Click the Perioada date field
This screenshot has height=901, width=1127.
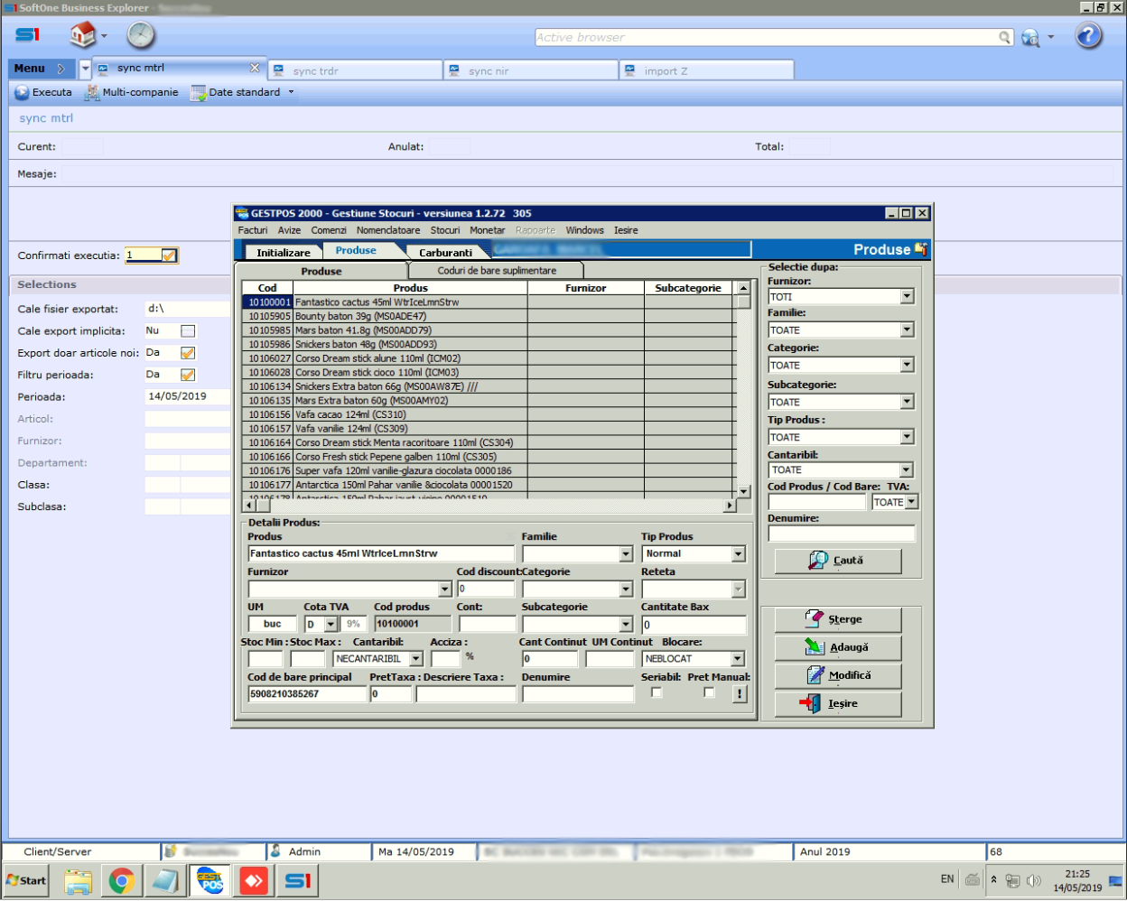(x=188, y=396)
